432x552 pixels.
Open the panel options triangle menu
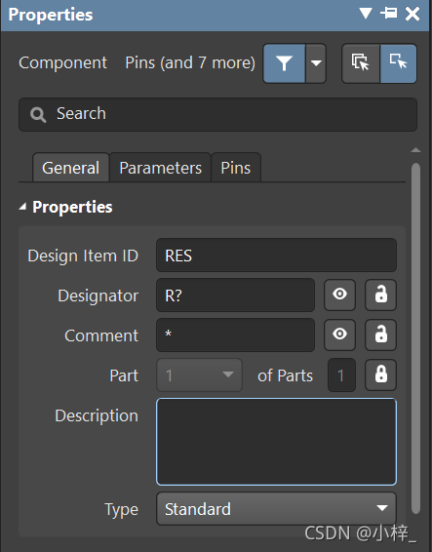click(366, 14)
